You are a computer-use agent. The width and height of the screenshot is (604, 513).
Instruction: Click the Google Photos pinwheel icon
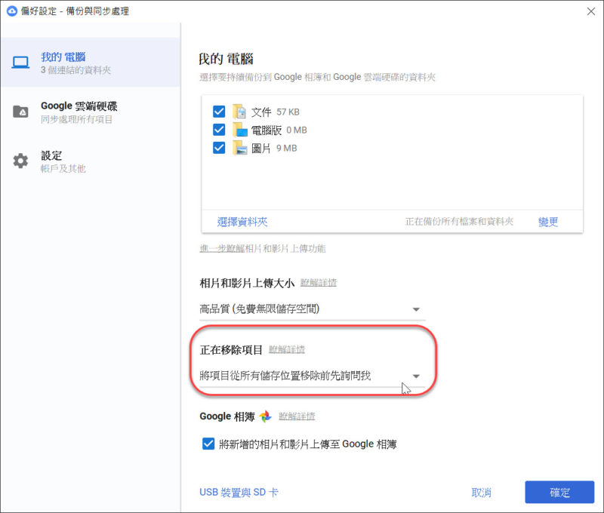pyautogui.click(x=265, y=416)
